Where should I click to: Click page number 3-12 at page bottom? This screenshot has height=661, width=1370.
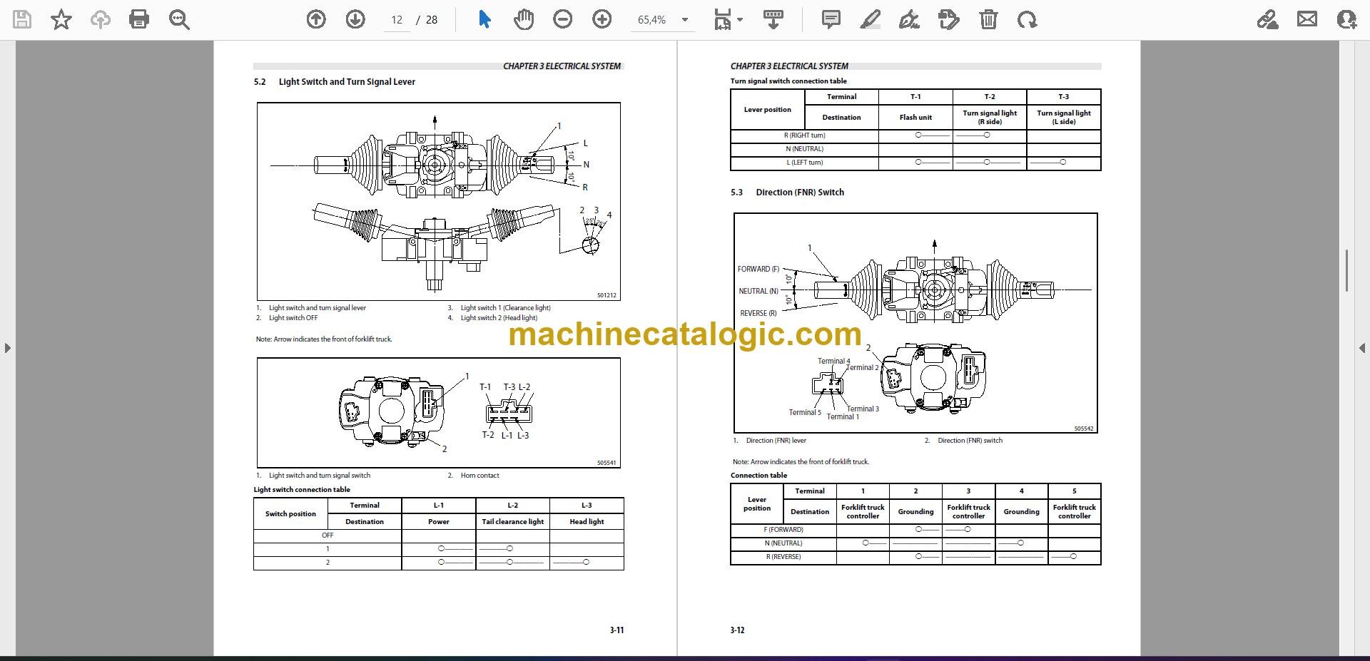737,630
